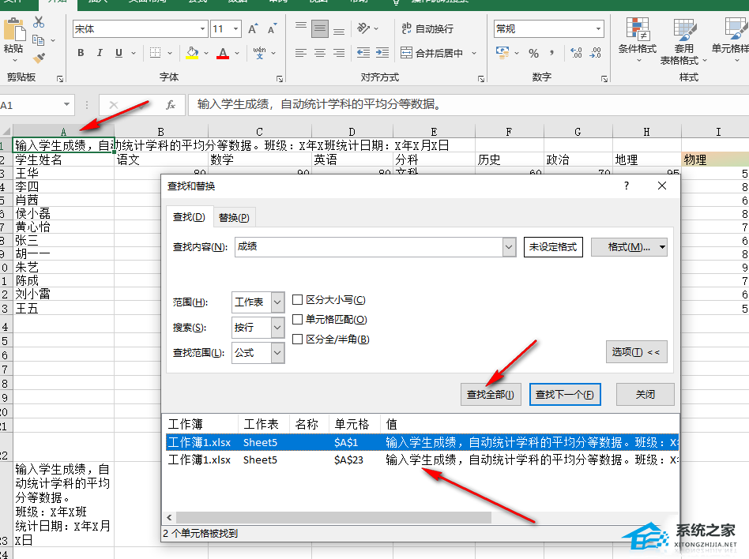Click the results horizontal scrollbar

(333, 517)
